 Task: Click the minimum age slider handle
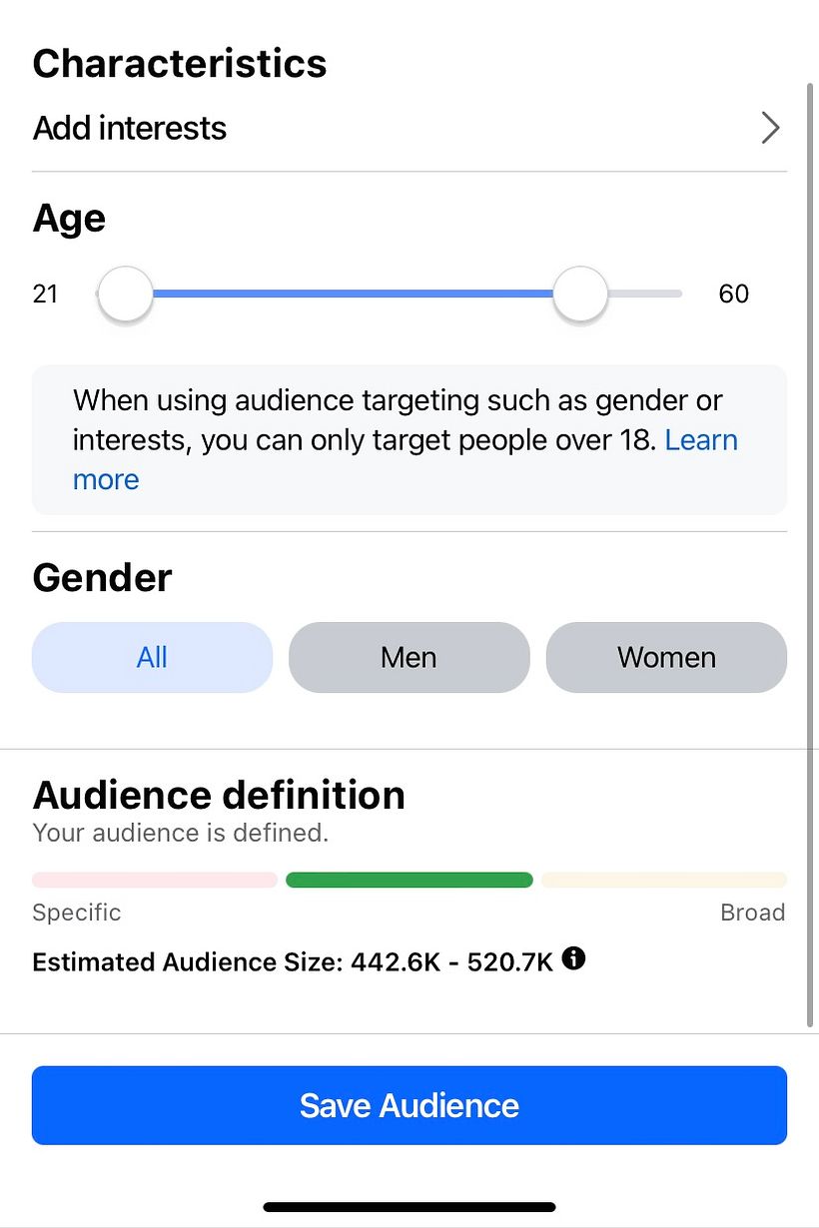pos(125,294)
